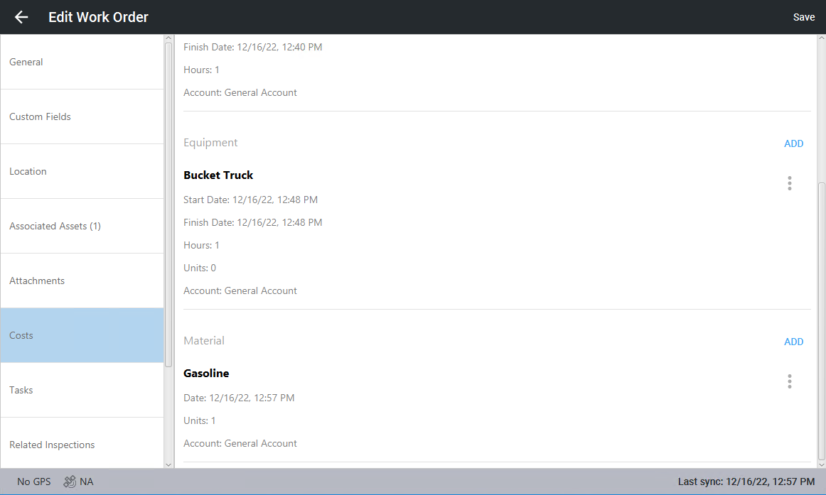
Task: Click the satellite signal NA icon
Action: tap(70, 482)
